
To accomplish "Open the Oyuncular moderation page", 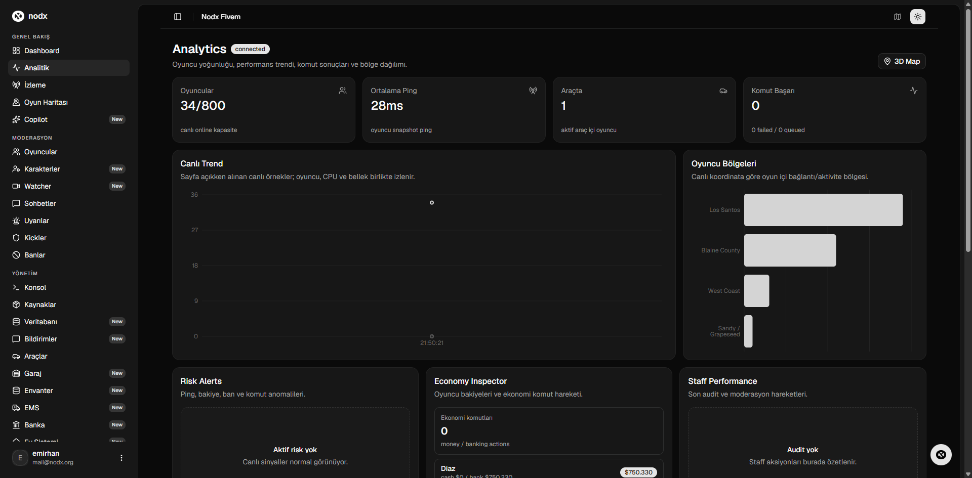I will coord(69,152).
